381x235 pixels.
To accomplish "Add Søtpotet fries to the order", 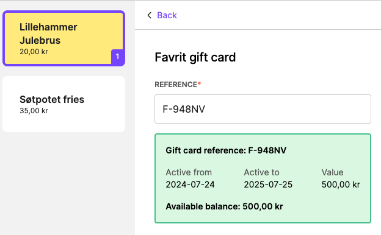I will (64, 104).
